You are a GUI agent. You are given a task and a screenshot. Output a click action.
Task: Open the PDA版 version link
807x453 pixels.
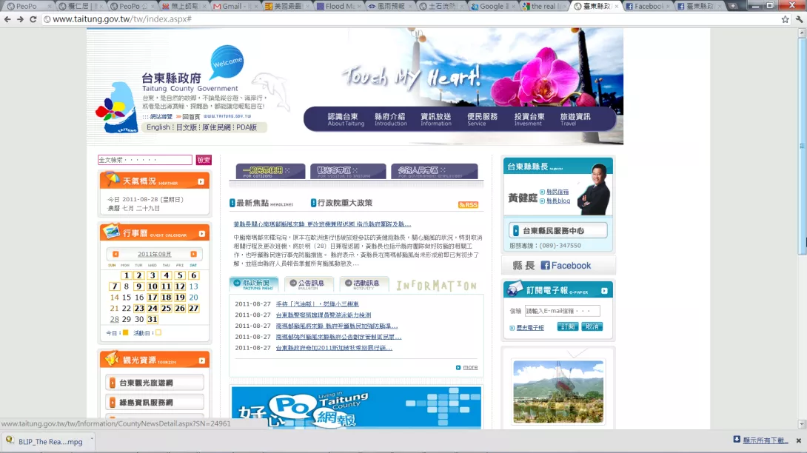tap(247, 127)
